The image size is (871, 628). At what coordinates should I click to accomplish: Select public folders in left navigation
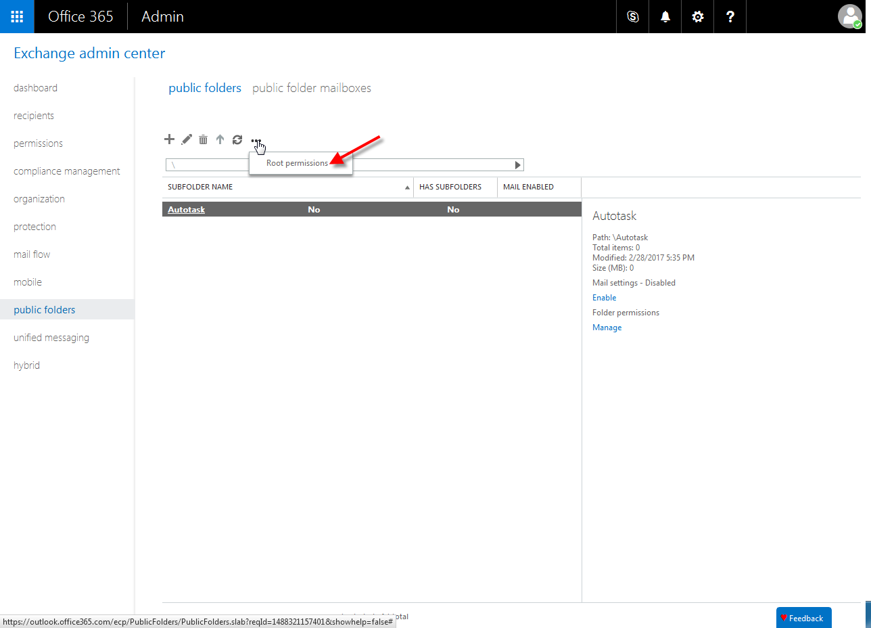pyautogui.click(x=45, y=310)
